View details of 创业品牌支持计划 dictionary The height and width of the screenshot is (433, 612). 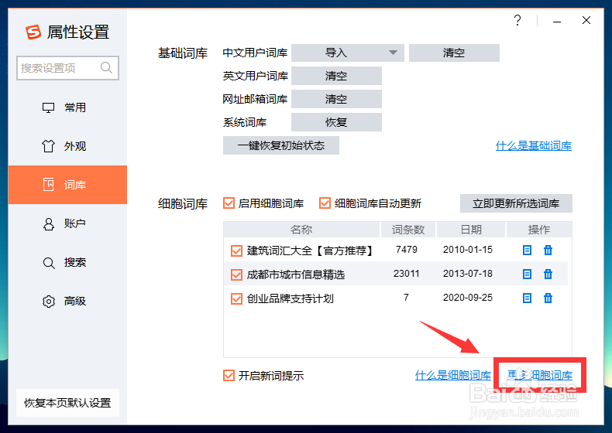click(527, 298)
